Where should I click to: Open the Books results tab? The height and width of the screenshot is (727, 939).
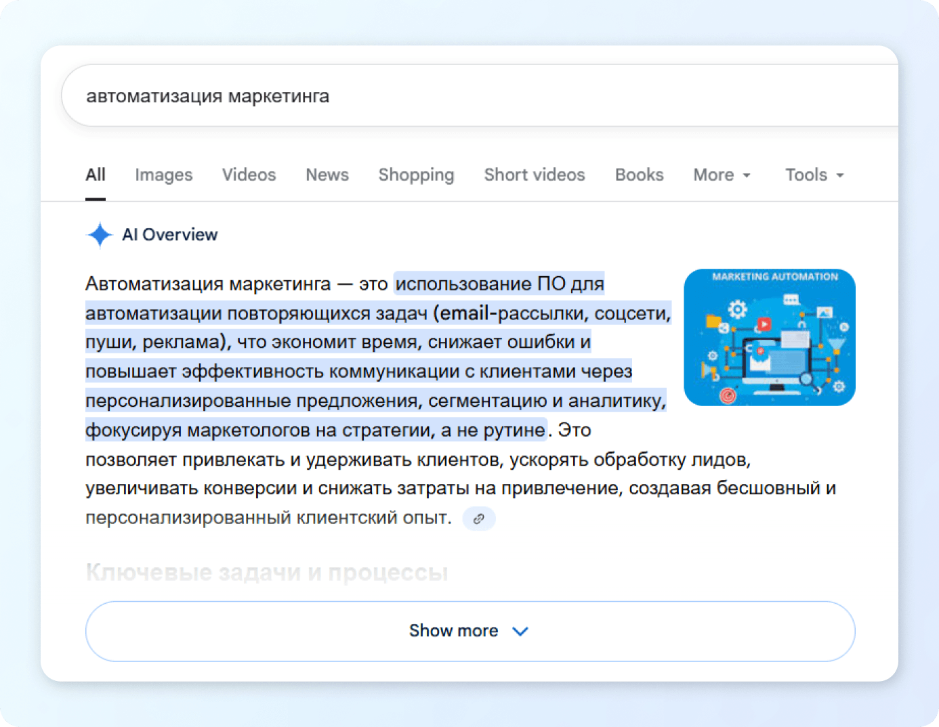click(x=639, y=175)
